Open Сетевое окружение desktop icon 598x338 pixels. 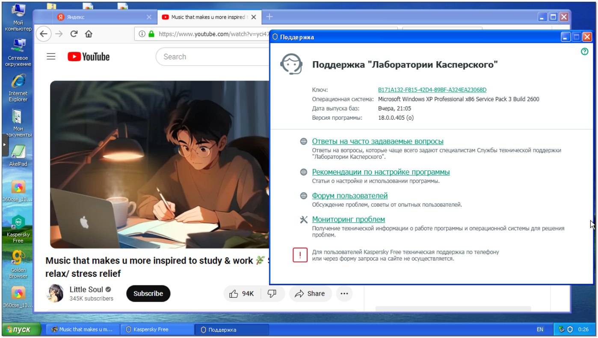tap(18, 53)
